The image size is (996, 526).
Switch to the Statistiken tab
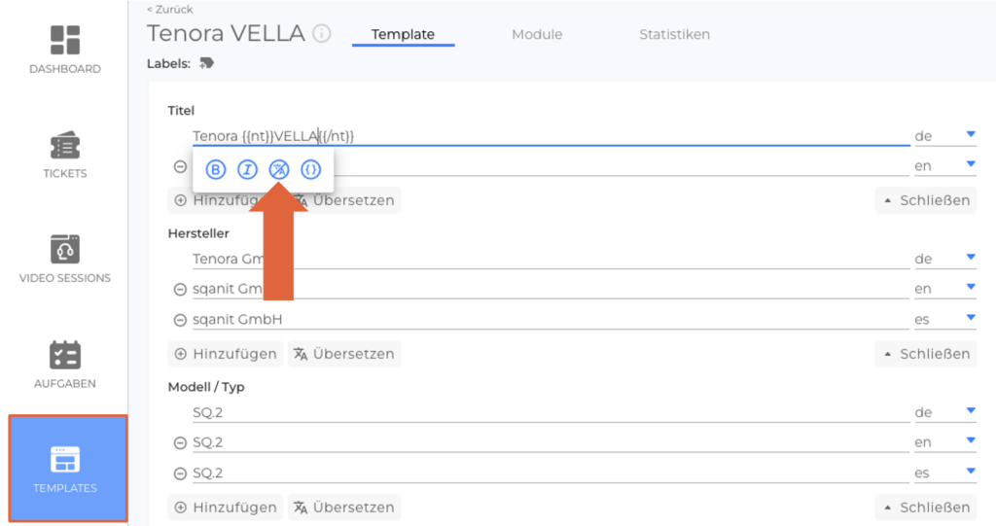[x=674, y=34]
